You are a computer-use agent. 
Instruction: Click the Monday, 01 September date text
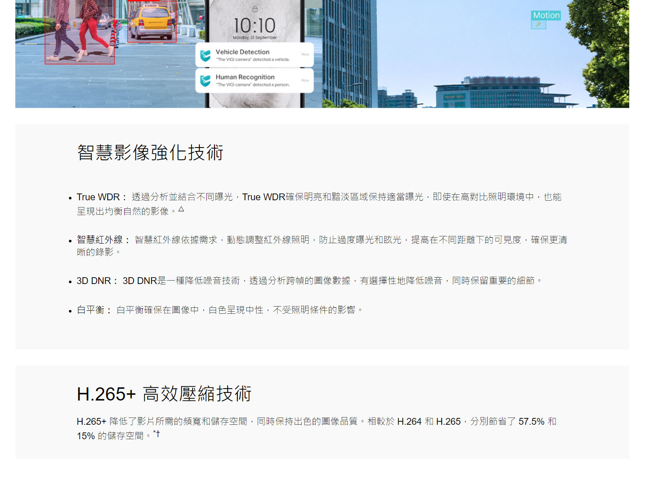click(x=254, y=37)
